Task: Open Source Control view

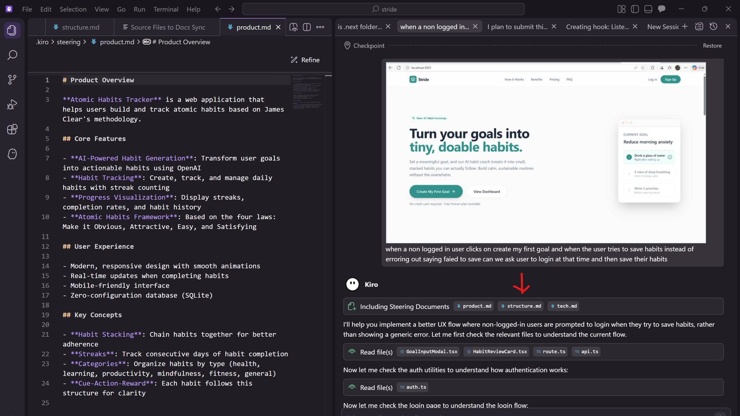Action: [12, 80]
